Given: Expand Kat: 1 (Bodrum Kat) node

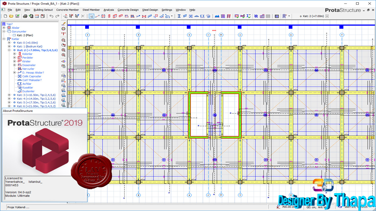Looking at the screenshot, I should 9,46.
